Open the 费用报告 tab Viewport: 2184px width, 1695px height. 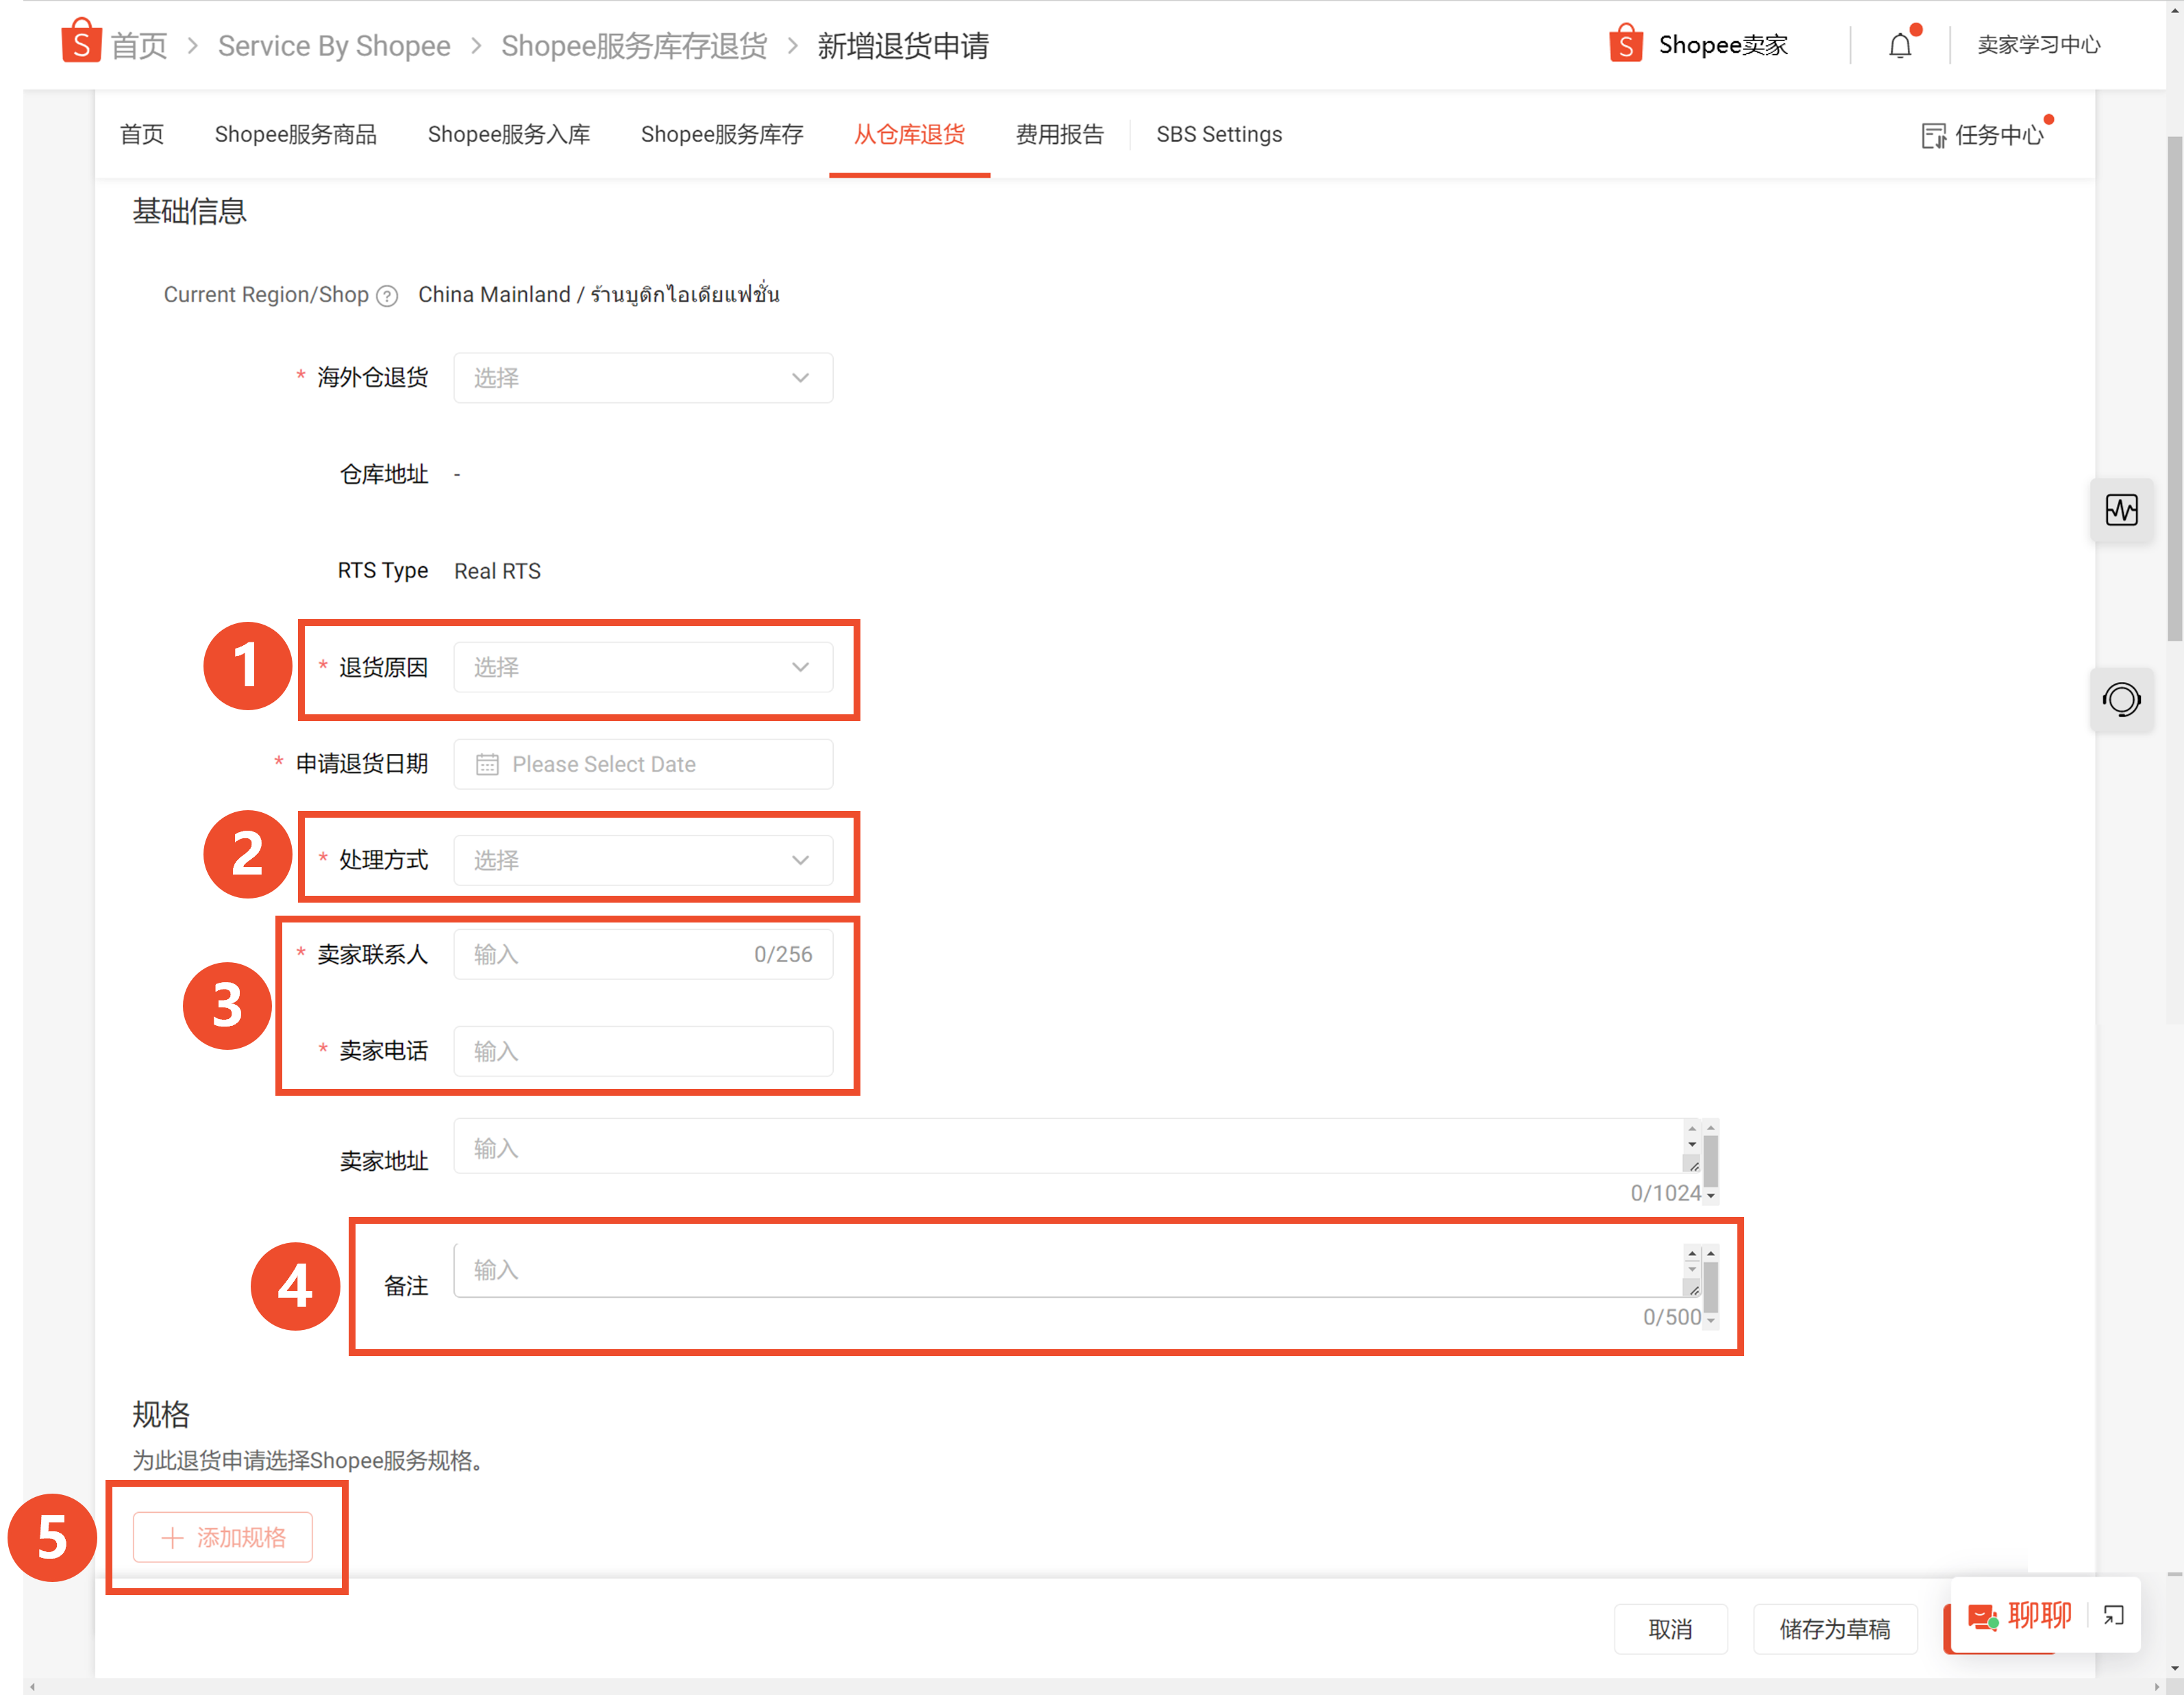click(1060, 134)
